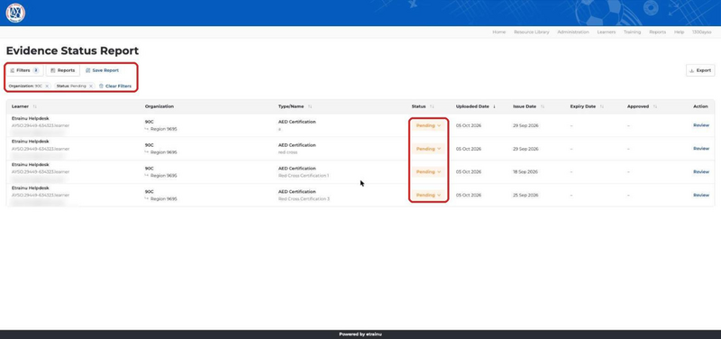Image resolution: width=721 pixels, height=339 pixels.
Task: Click 'Powered by etrainu' footer text
Action: pos(360,334)
